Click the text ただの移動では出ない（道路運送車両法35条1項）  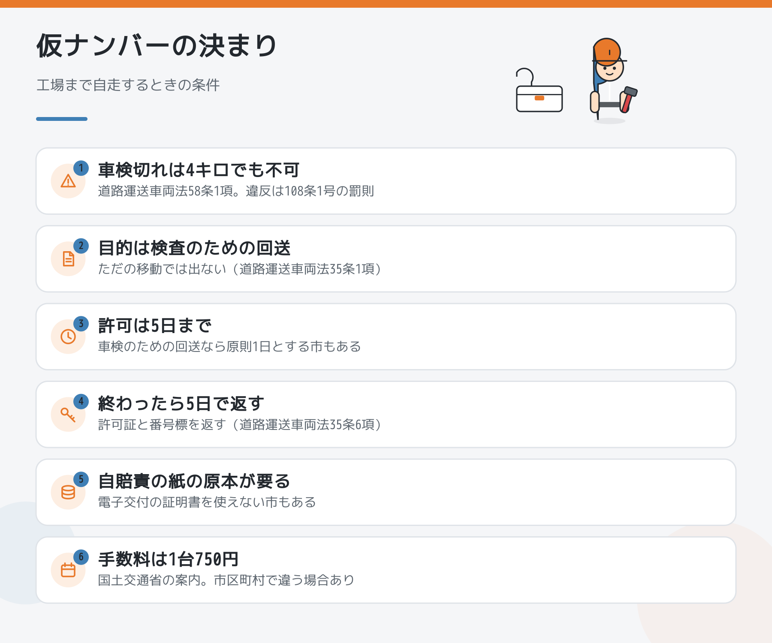[x=239, y=269]
